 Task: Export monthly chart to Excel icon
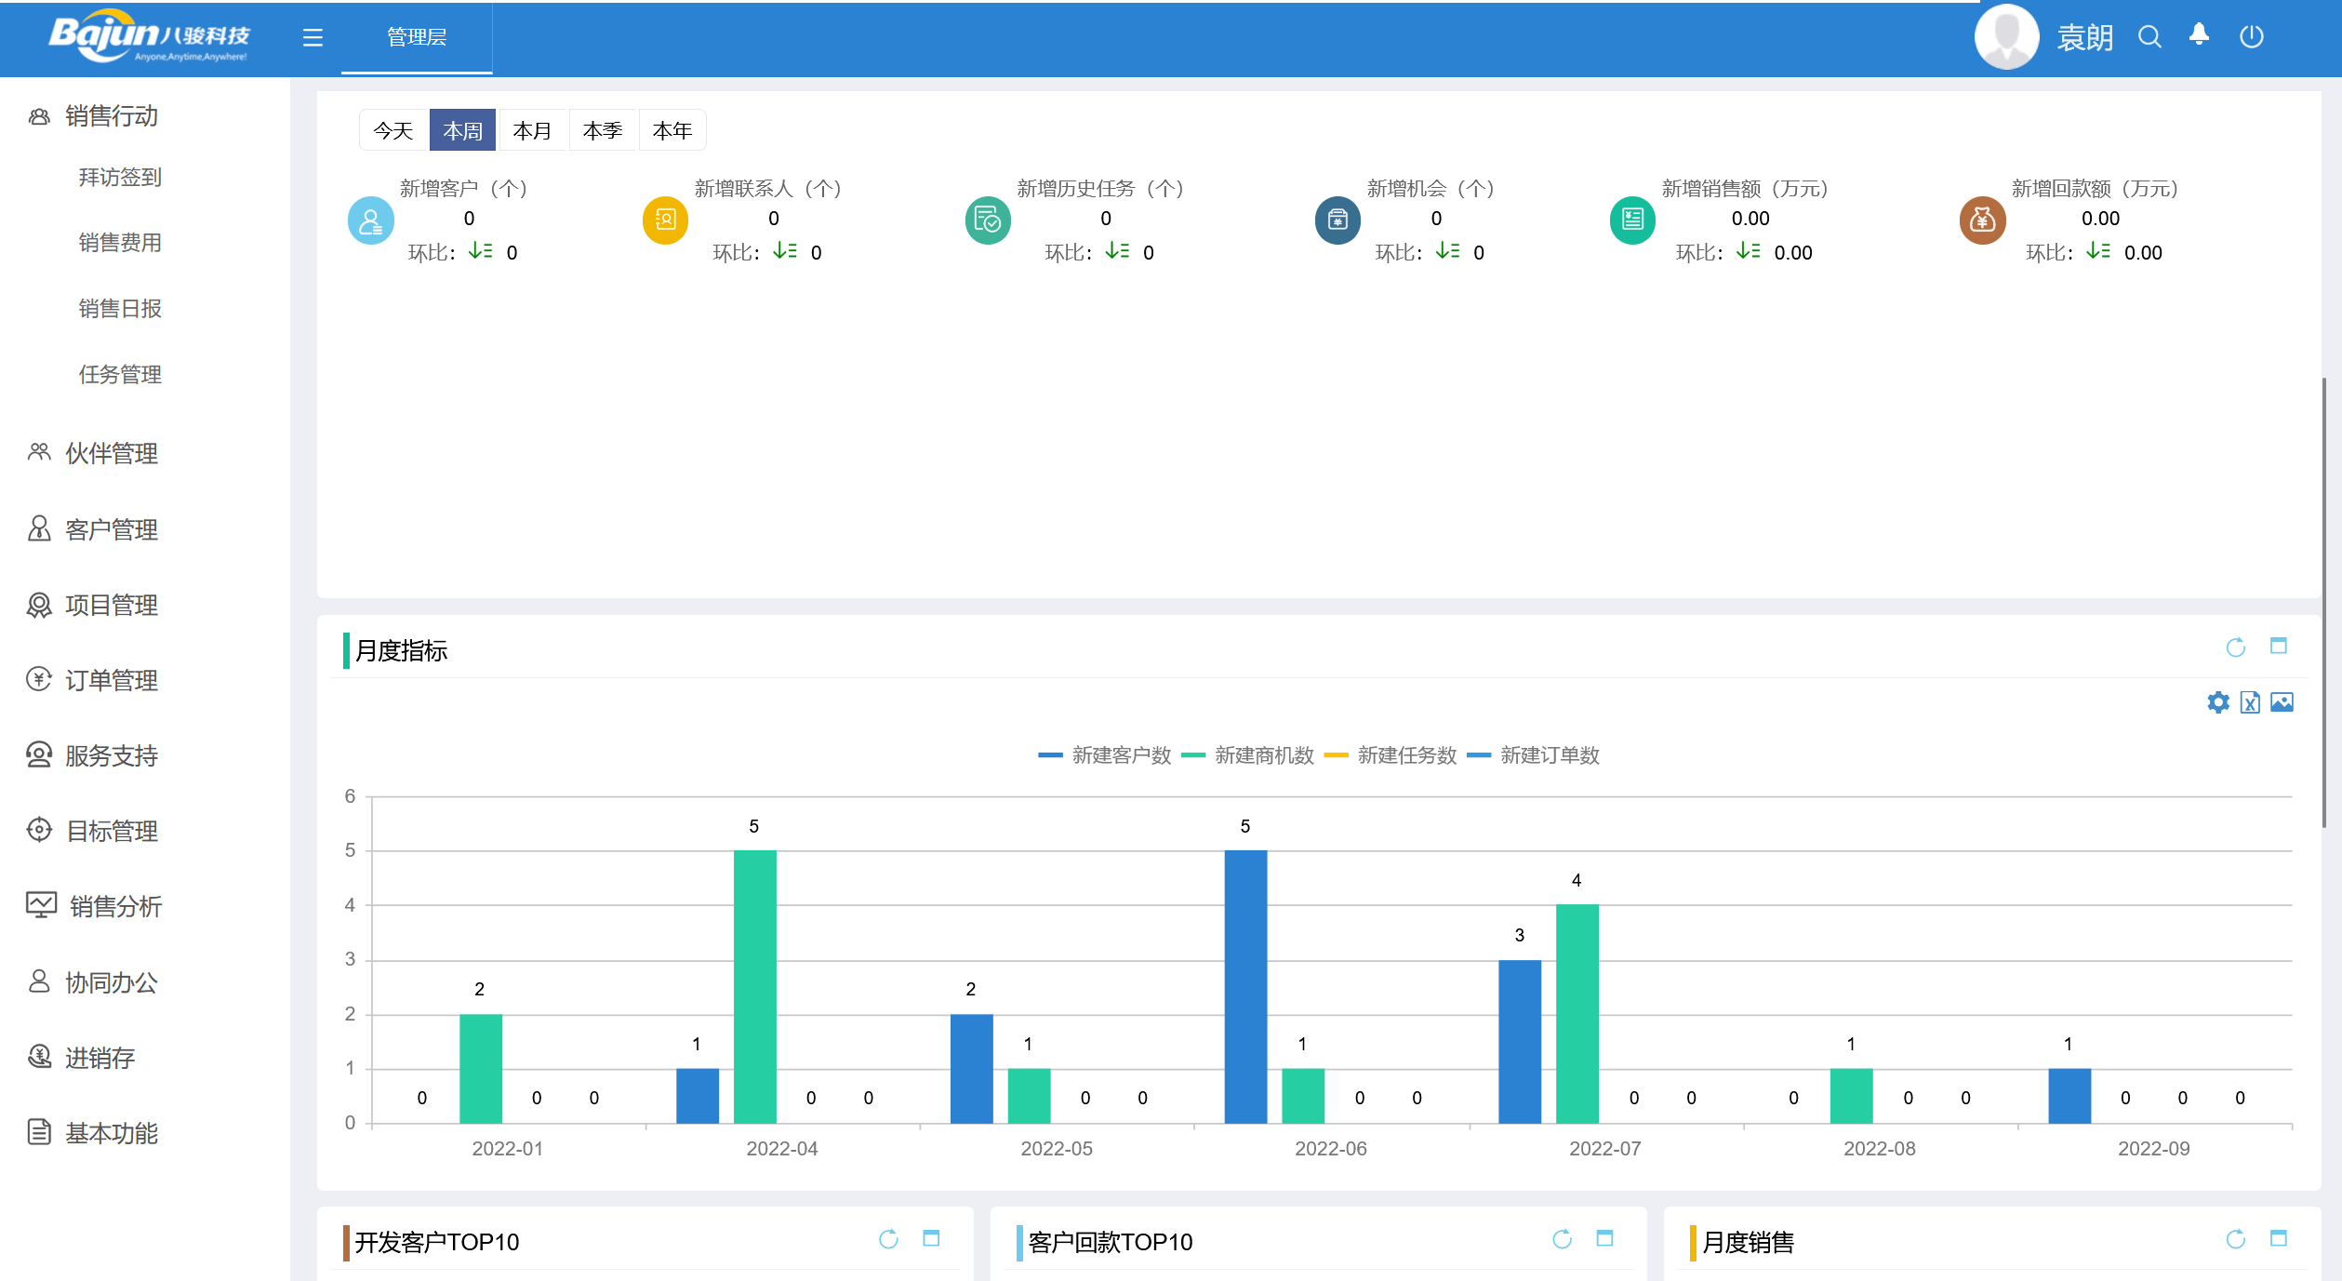point(2250,702)
